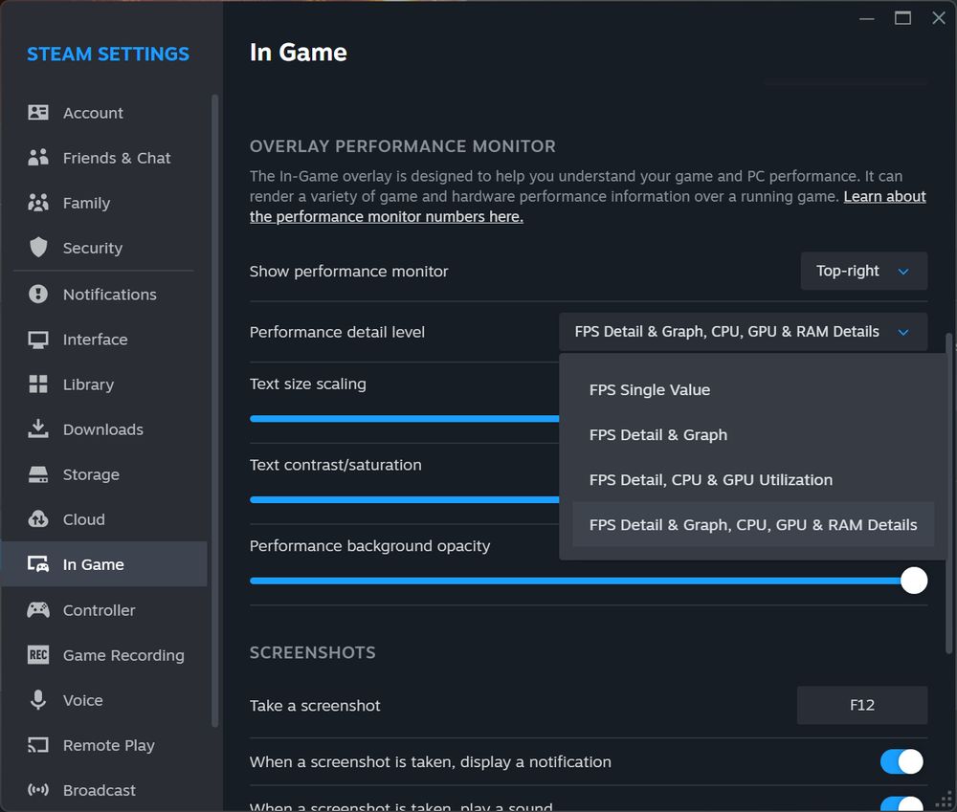Click the Remote Play cast icon
This screenshot has width=957, height=812.
click(x=38, y=745)
